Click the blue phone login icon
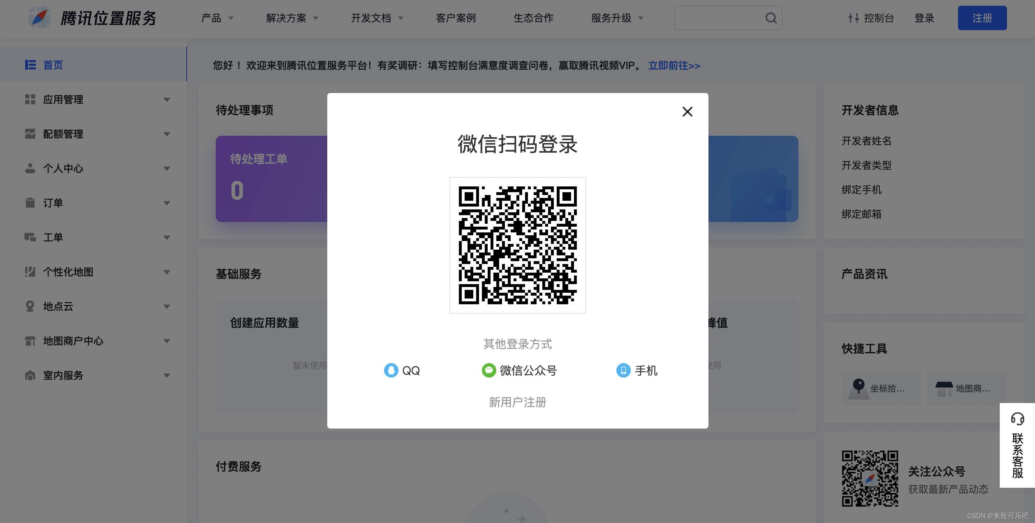The image size is (1035, 523). (623, 370)
